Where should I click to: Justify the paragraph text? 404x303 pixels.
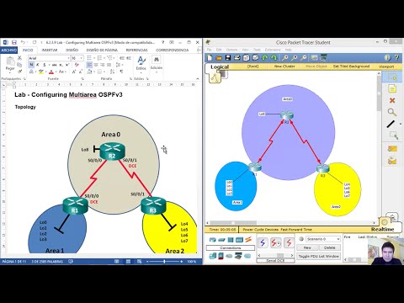[x=109, y=65]
